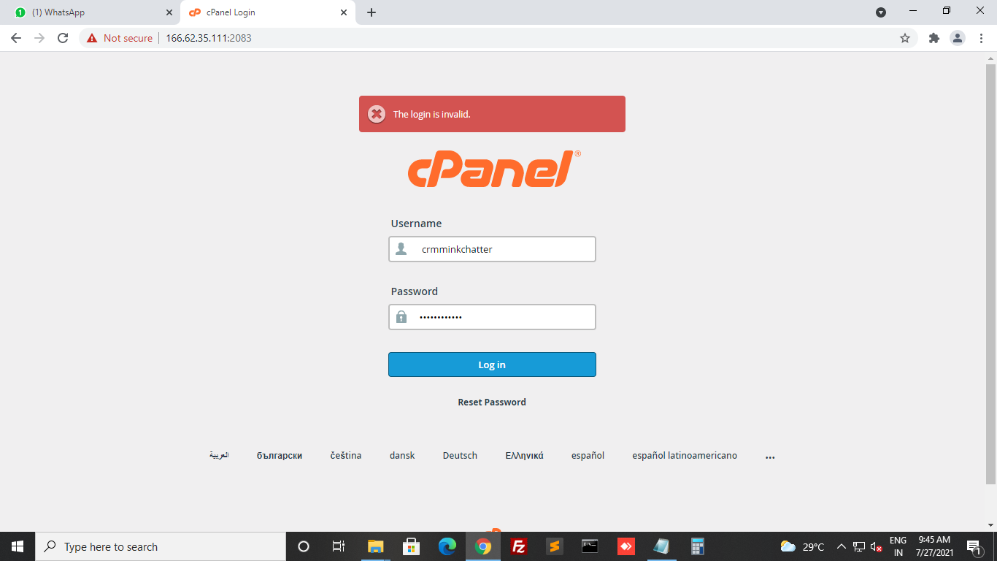Open Microsoft Store from the taskbar
Screen dimensions: 997x561
coord(411,546)
